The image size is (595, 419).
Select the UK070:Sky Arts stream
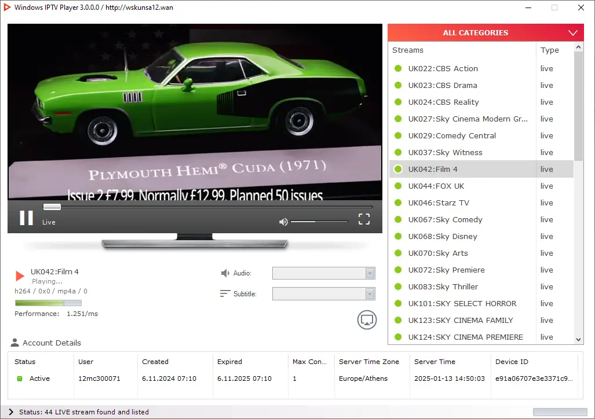(x=481, y=253)
